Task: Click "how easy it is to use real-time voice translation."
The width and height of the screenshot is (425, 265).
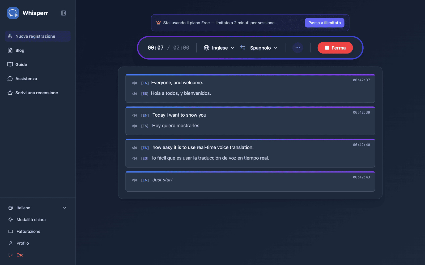Action: coord(203,147)
